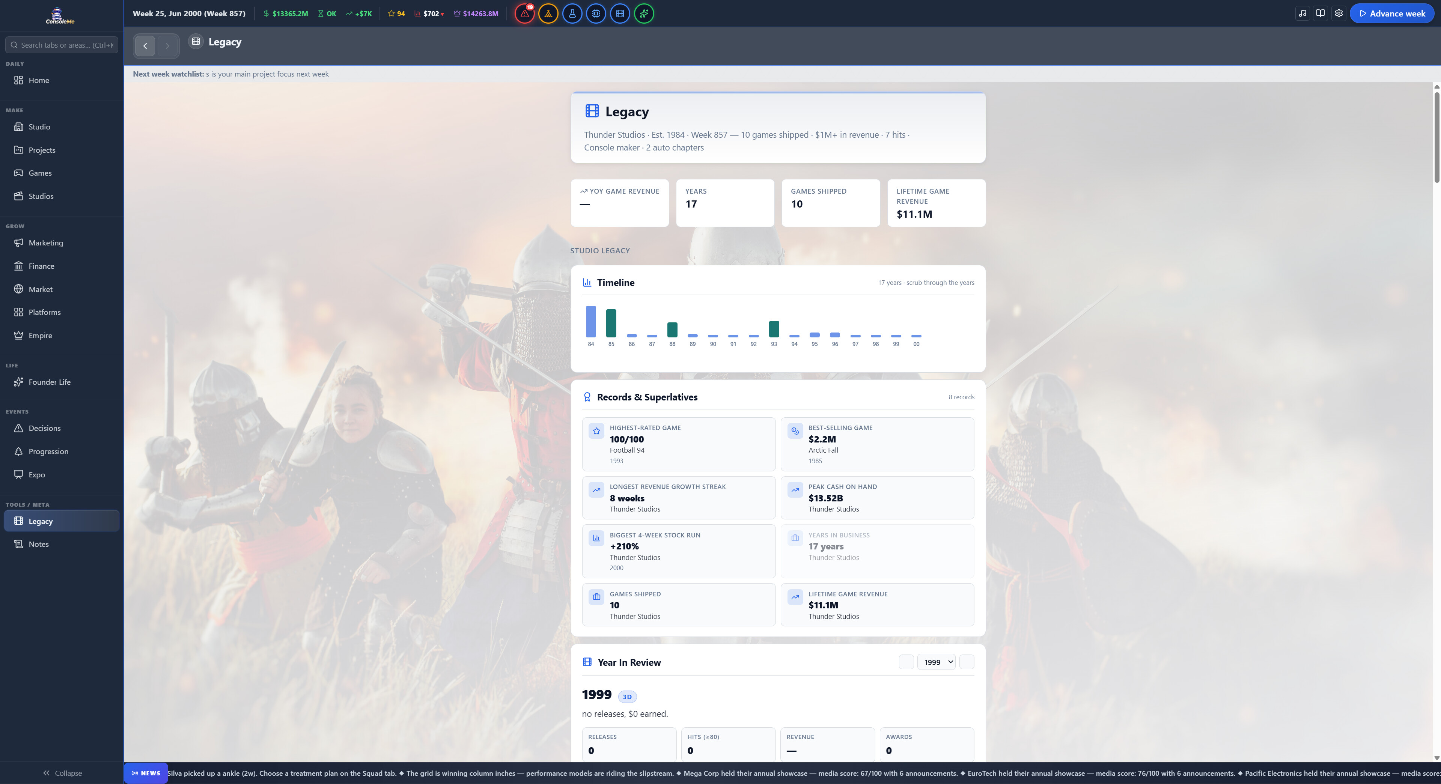The width and height of the screenshot is (1441, 784).
Task: Open the music note audio icon
Action: click(x=1303, y=14)
